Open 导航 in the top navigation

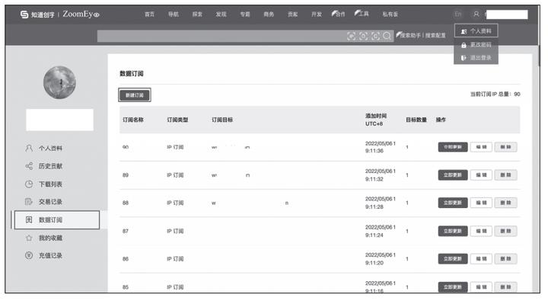coord(174,14)
